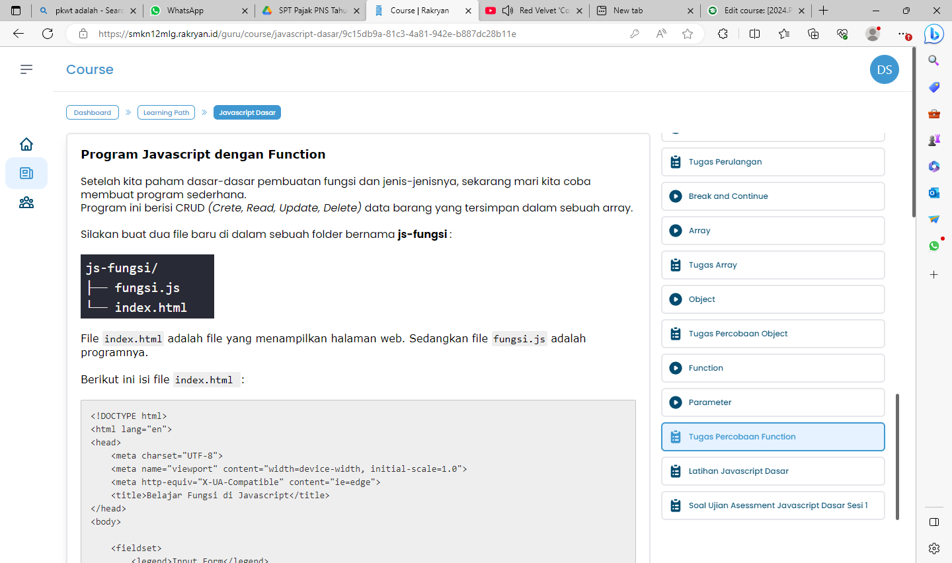Click the Read aloud icon

coord(661,34)
